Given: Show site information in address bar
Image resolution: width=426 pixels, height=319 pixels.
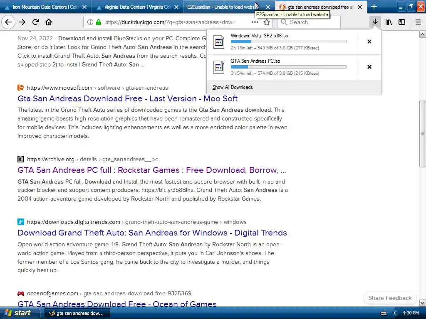Looking at the screenshot, I should (x=90, y=22).
